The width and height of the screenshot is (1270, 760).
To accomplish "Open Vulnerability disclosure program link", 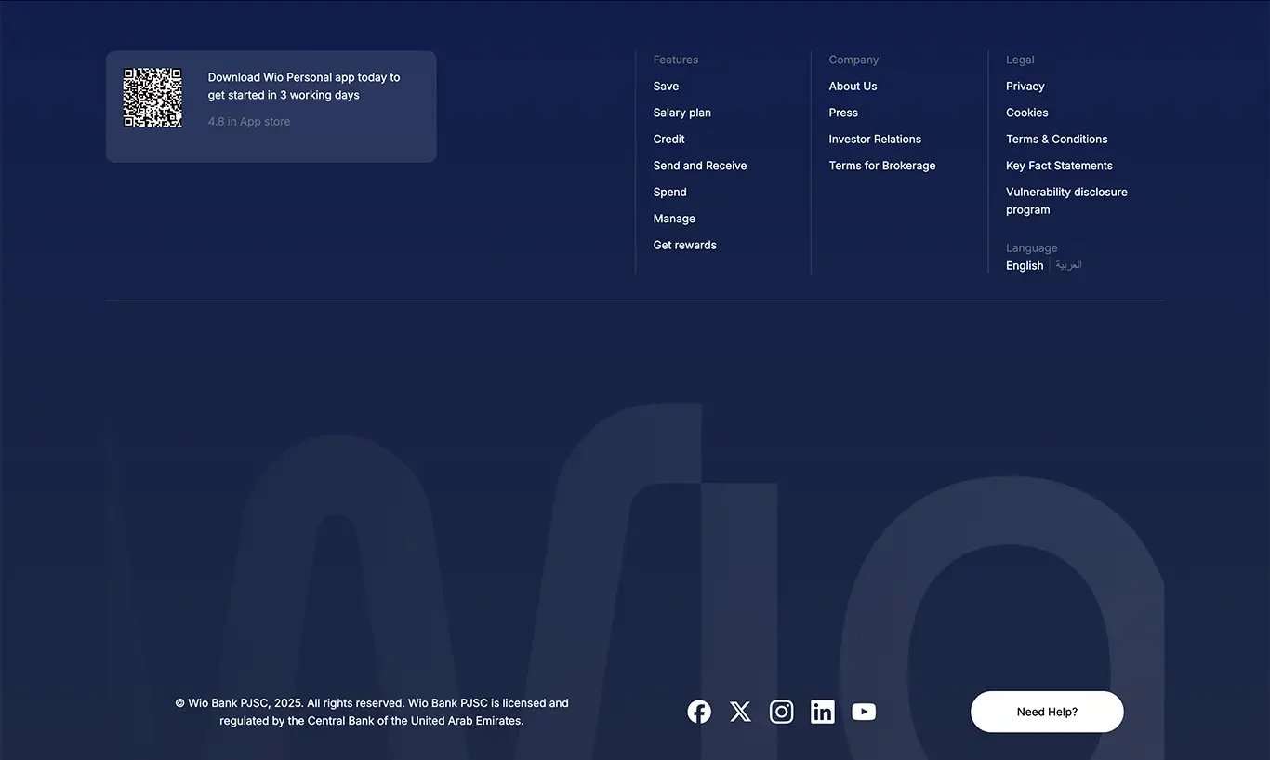I will [1066, 201].
